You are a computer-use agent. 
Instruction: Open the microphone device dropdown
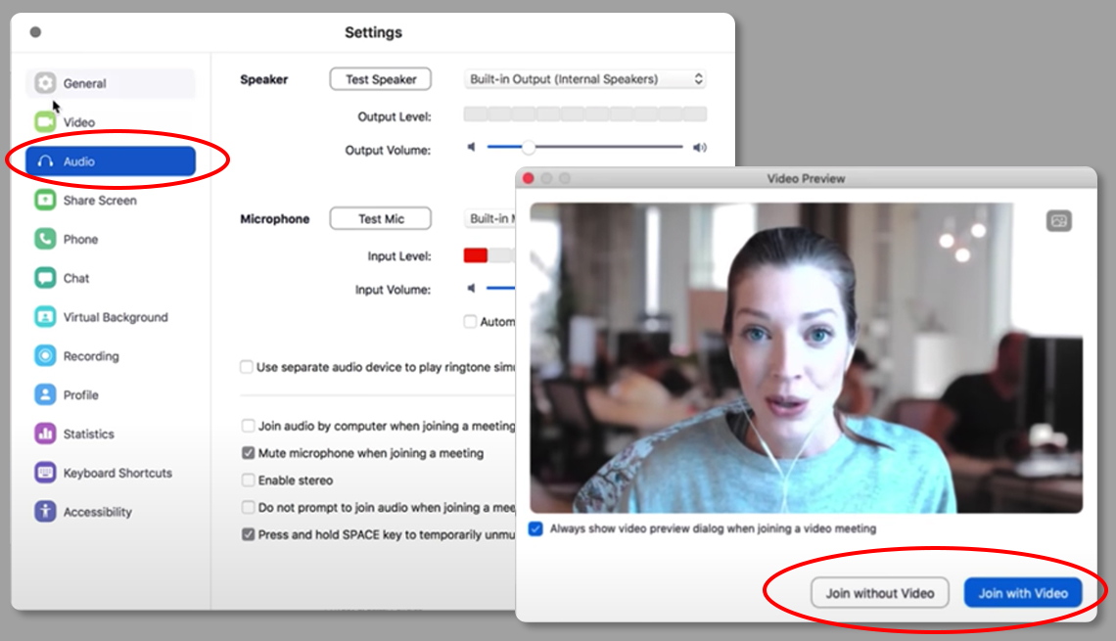(489, 219)
